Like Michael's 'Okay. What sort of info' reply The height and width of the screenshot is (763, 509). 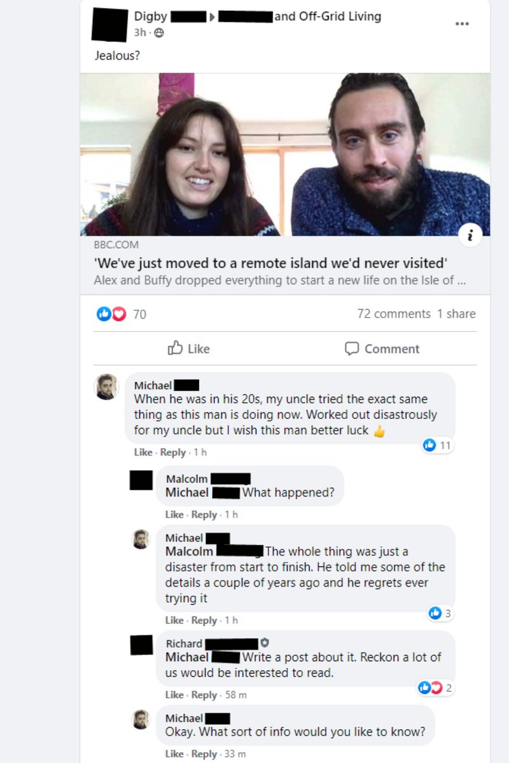point(174,753)
